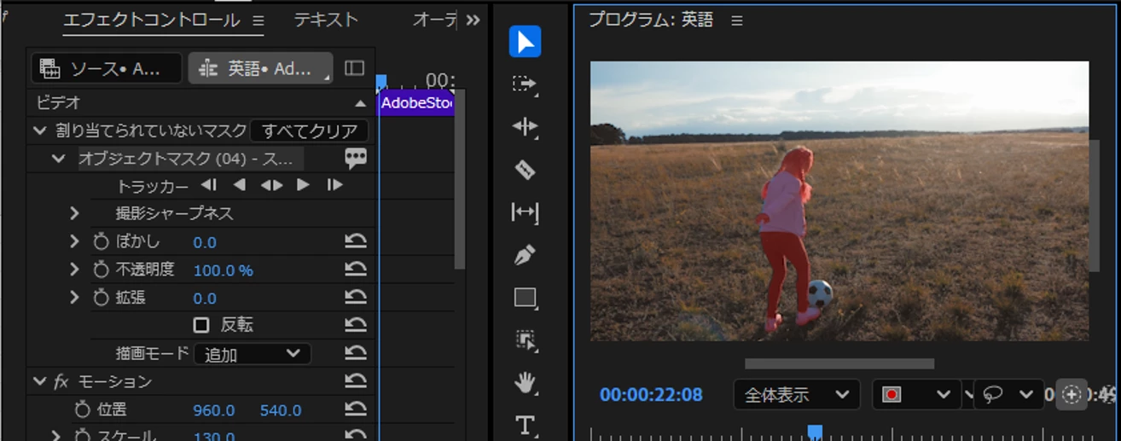Open the 描画モード dropdown showing 追加
Screen dimensions: 1121x441
coord(252,354)
